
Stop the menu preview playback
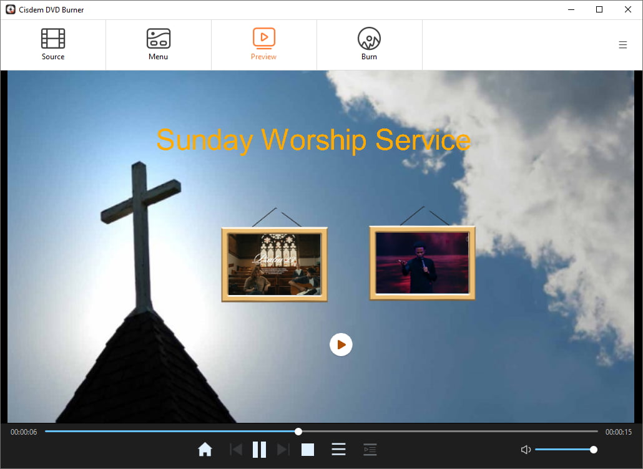pos(307,449)
